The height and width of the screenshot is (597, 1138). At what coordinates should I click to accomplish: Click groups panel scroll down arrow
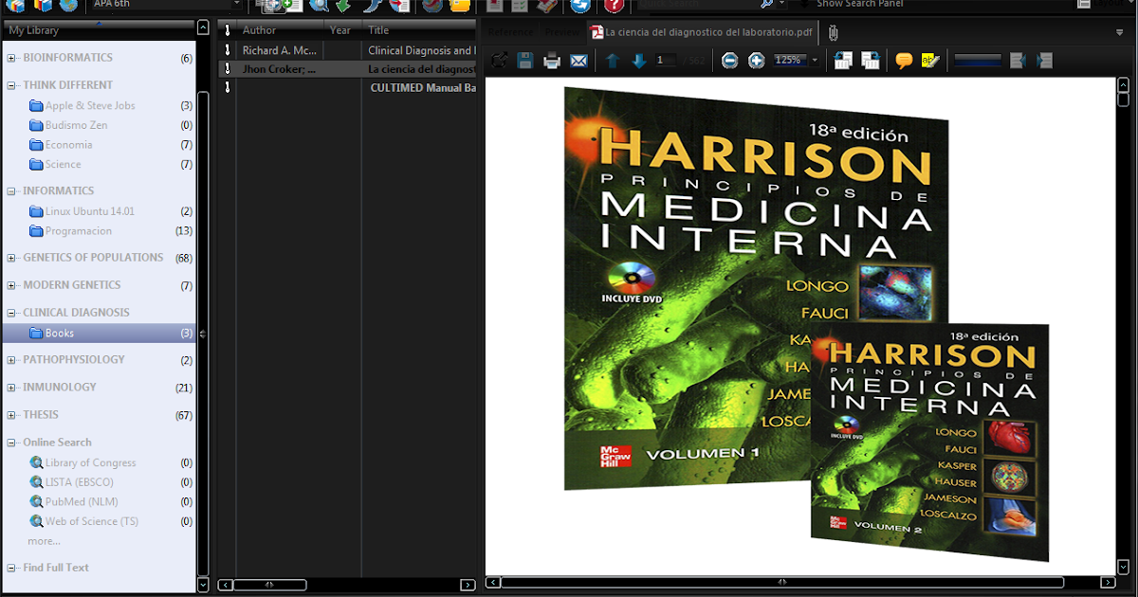click(x=203, y=585)
